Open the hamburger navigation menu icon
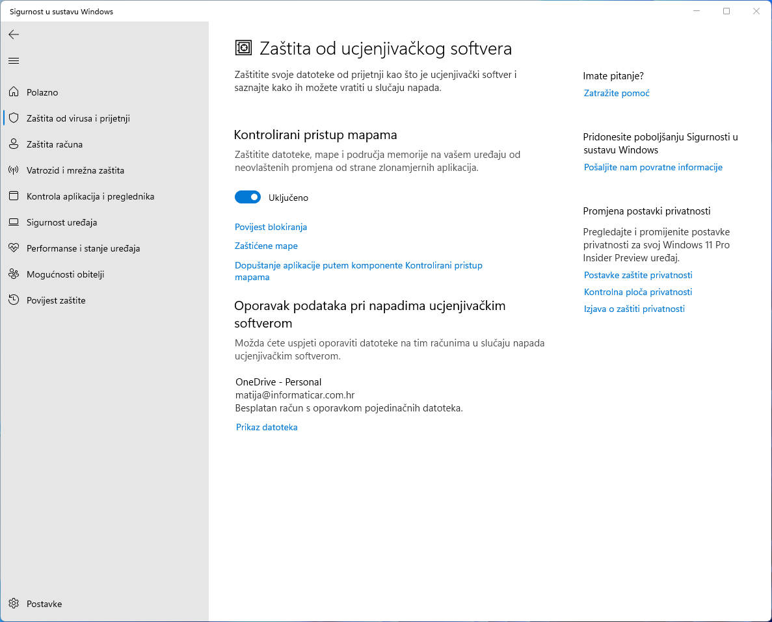772x622 pixels. pos(14,61)
